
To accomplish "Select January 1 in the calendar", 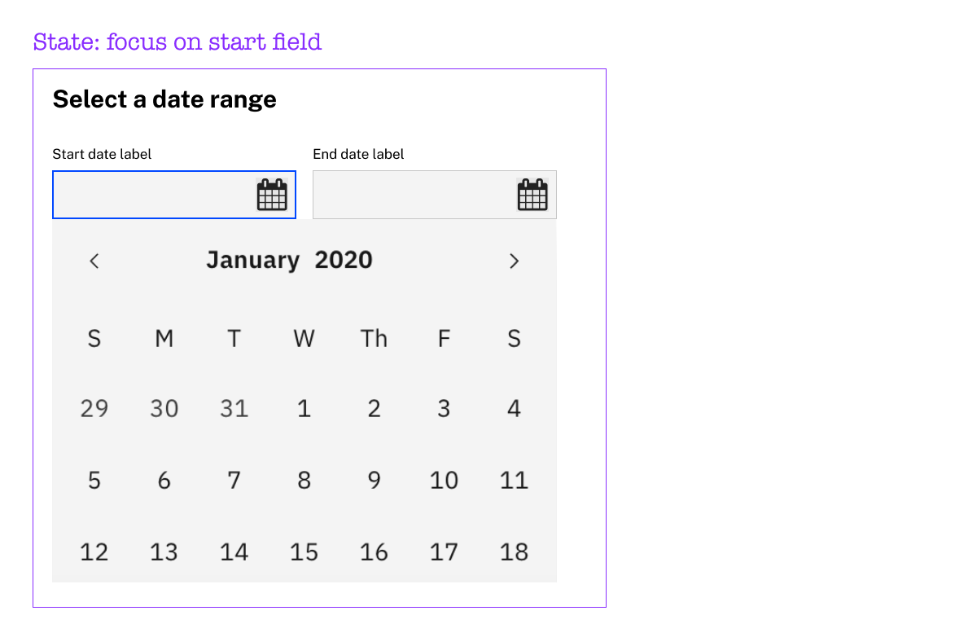I will coord(304,408).
